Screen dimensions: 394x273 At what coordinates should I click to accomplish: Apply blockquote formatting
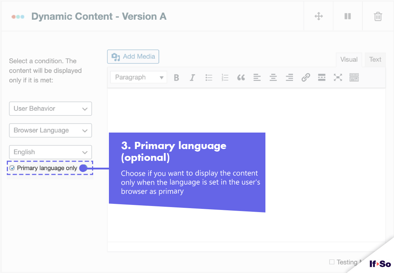tap(241, 77)
